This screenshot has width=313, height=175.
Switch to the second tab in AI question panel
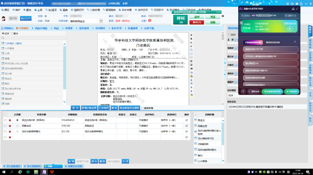coord(273,42)
